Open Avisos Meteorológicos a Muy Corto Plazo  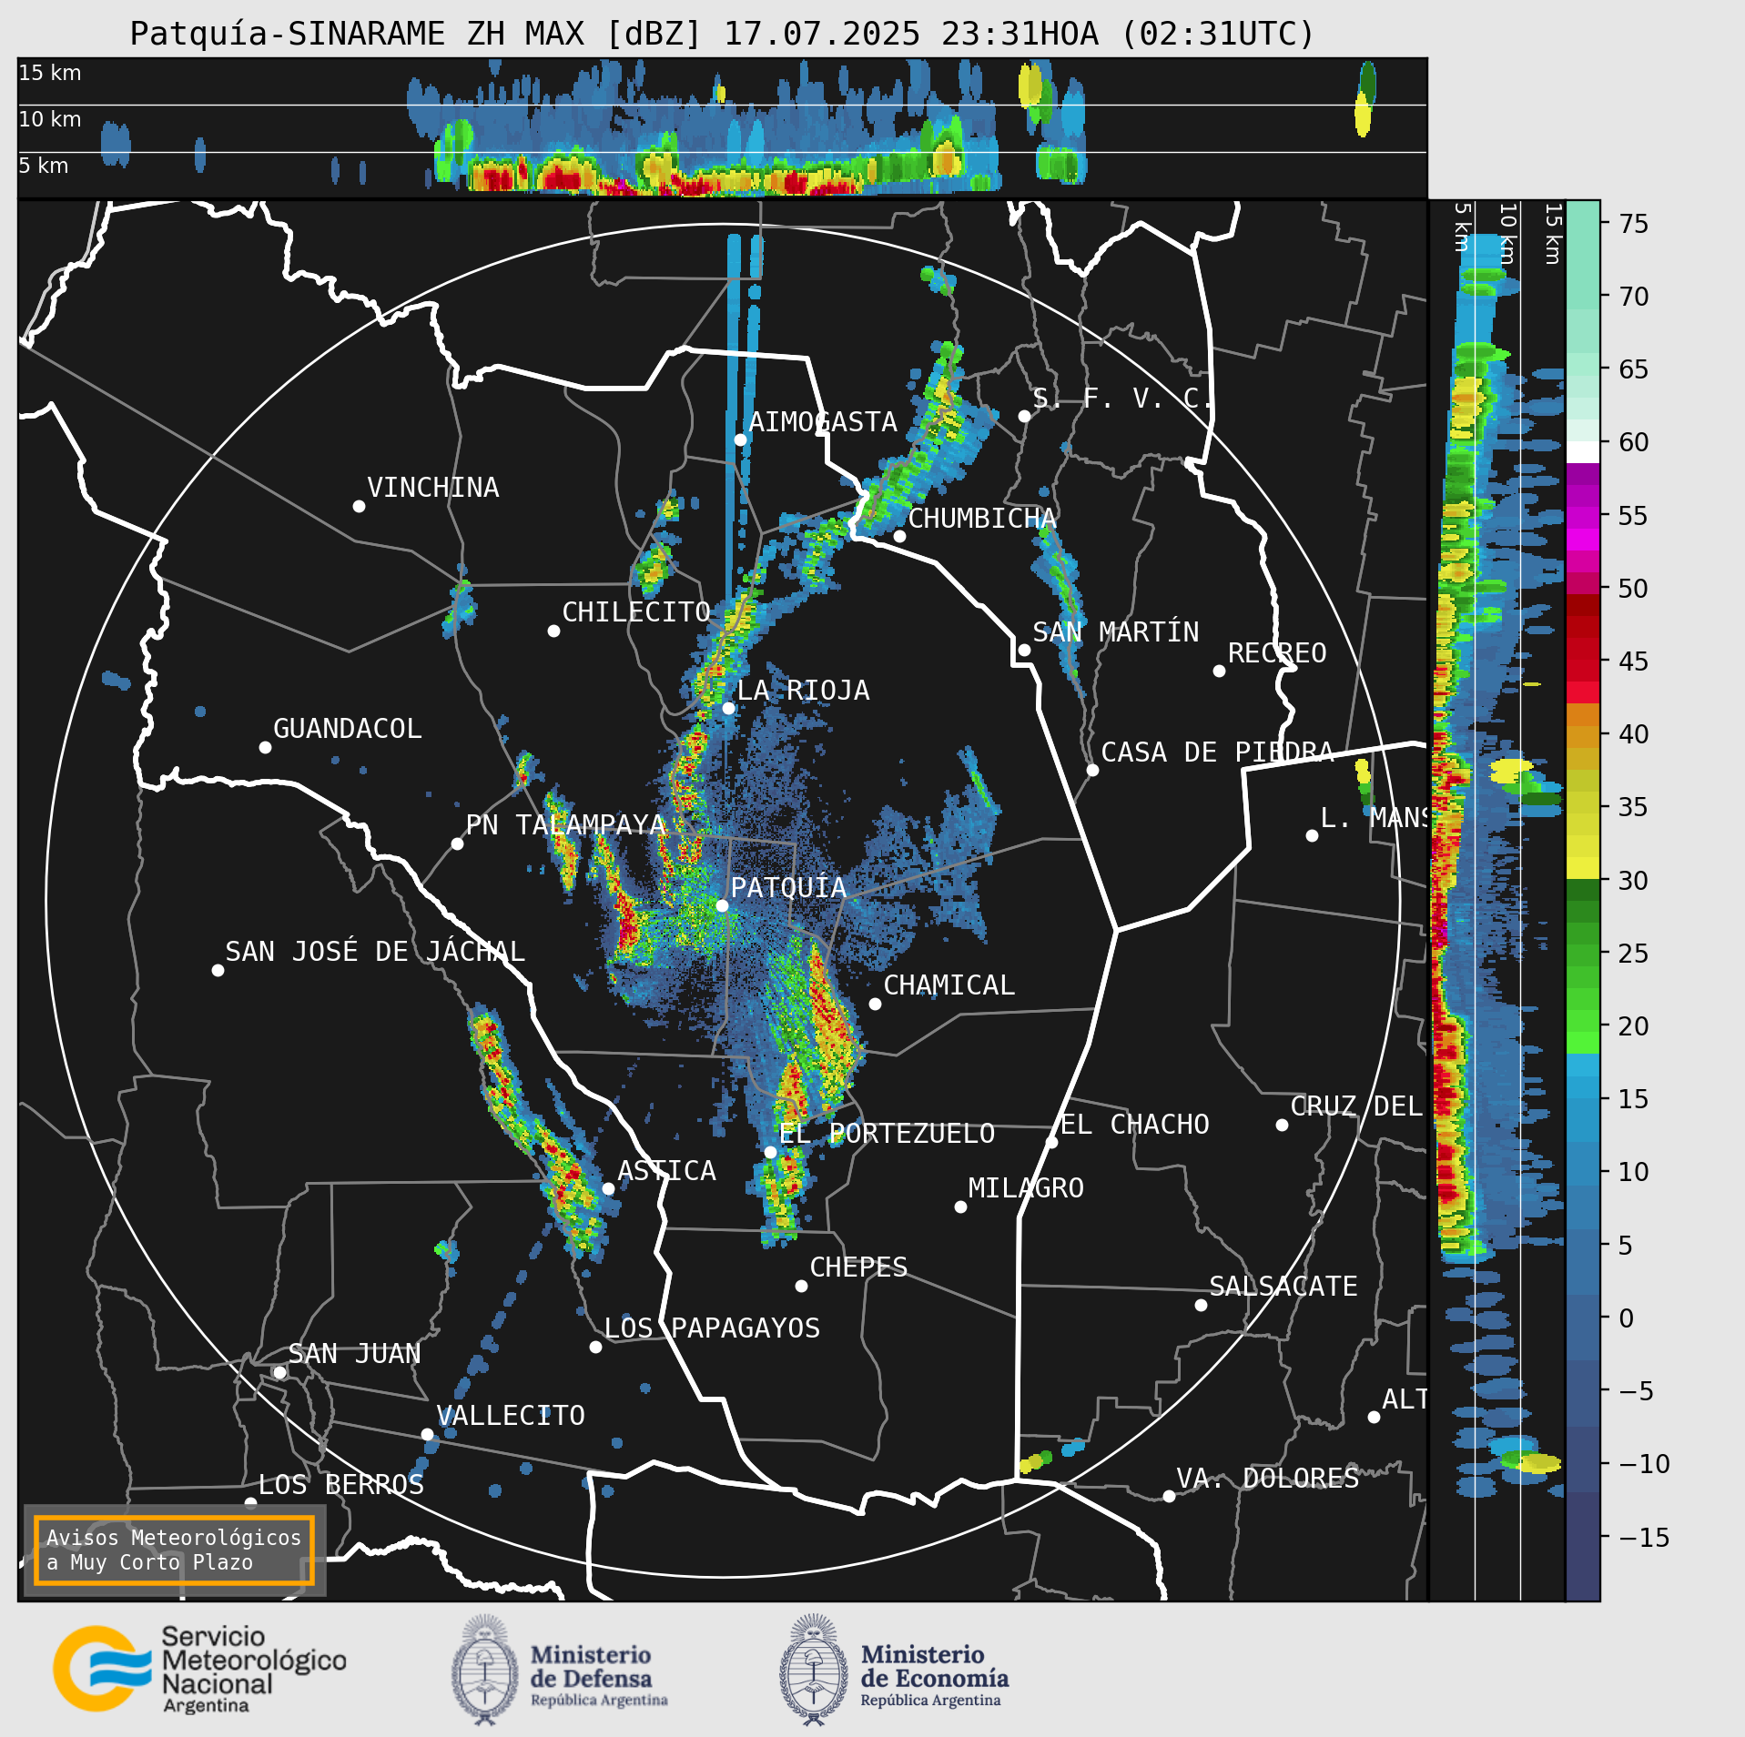(174, 1550)
